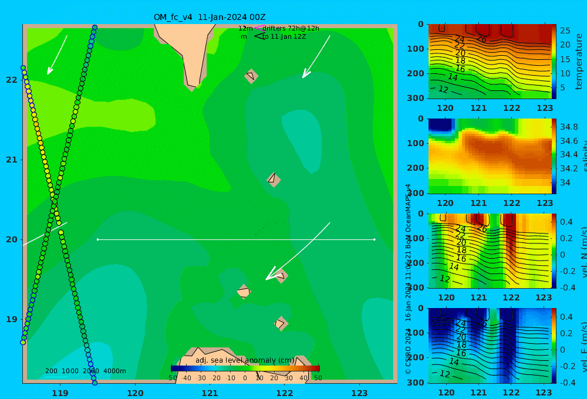Click the 25 value on the temperature scale
This screenshot has width=587, height=399.
pyautogui.click(x=565, y=31)
